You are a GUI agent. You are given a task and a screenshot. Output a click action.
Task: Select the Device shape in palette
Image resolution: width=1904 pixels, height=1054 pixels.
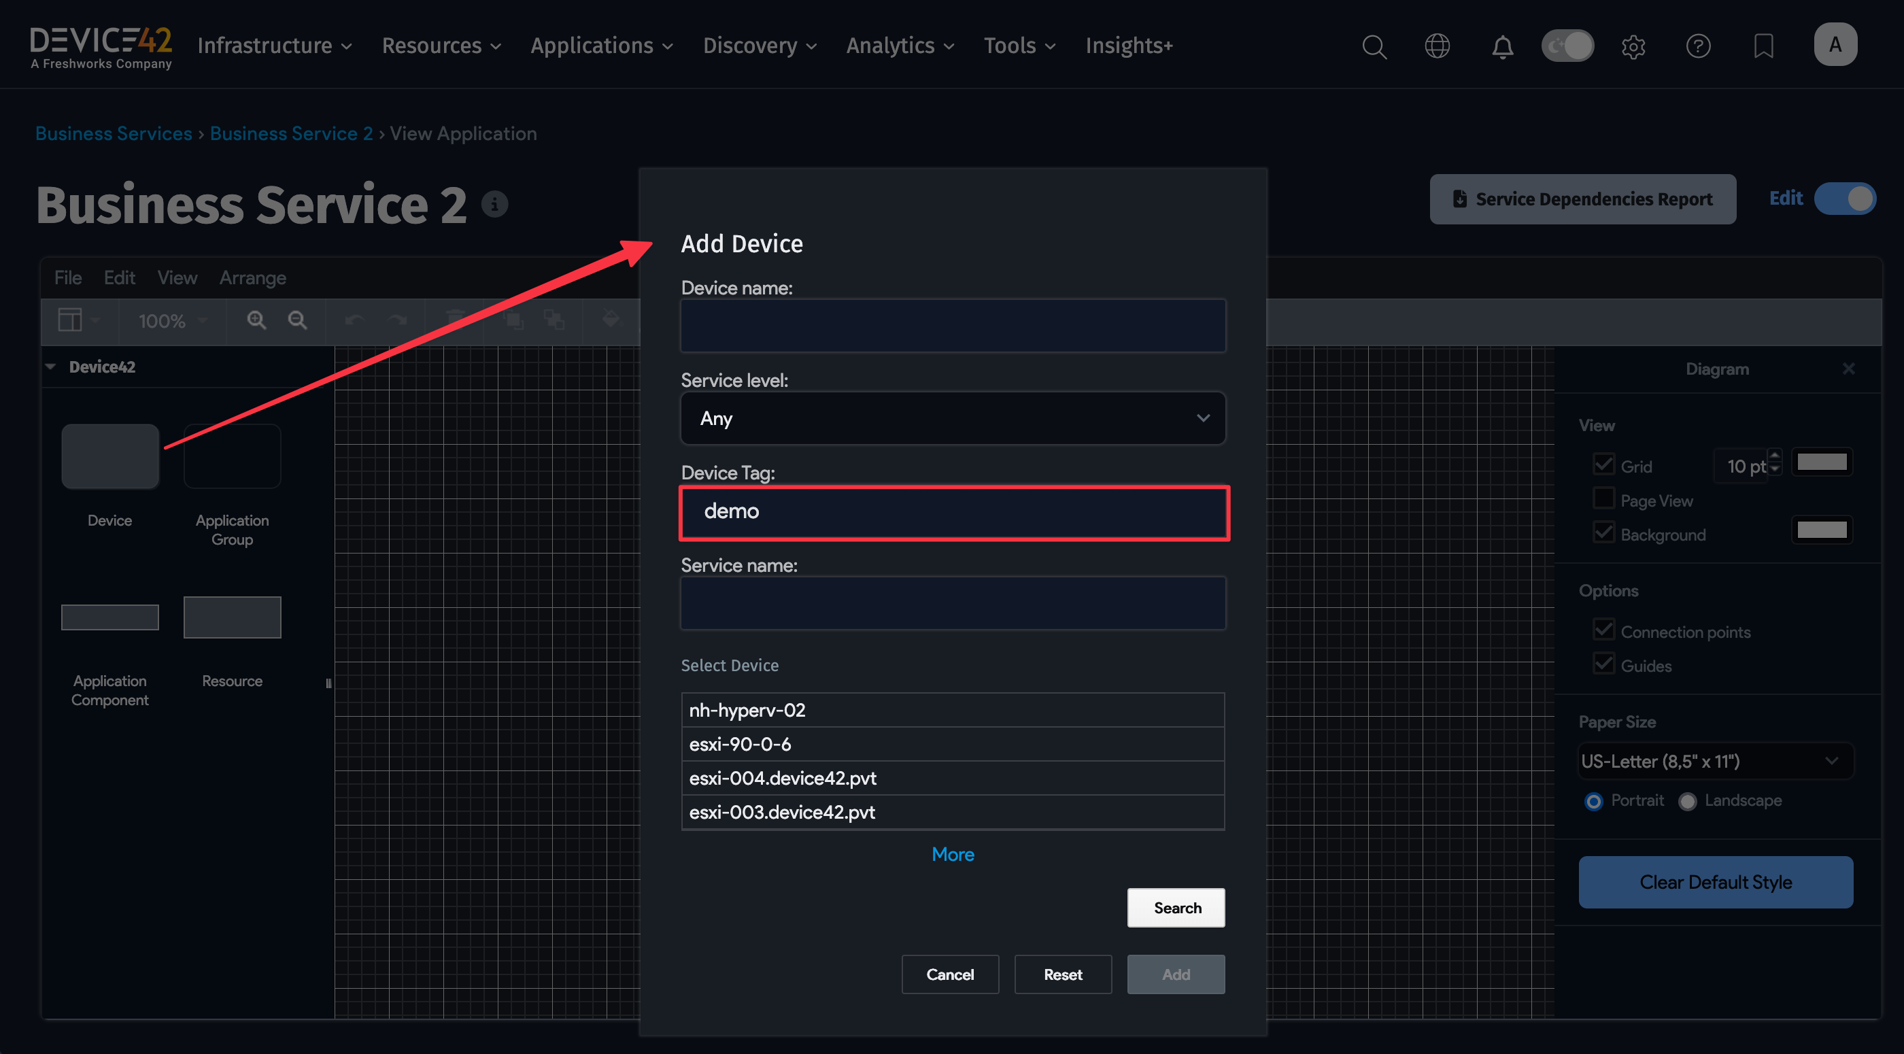pos(110,456)
